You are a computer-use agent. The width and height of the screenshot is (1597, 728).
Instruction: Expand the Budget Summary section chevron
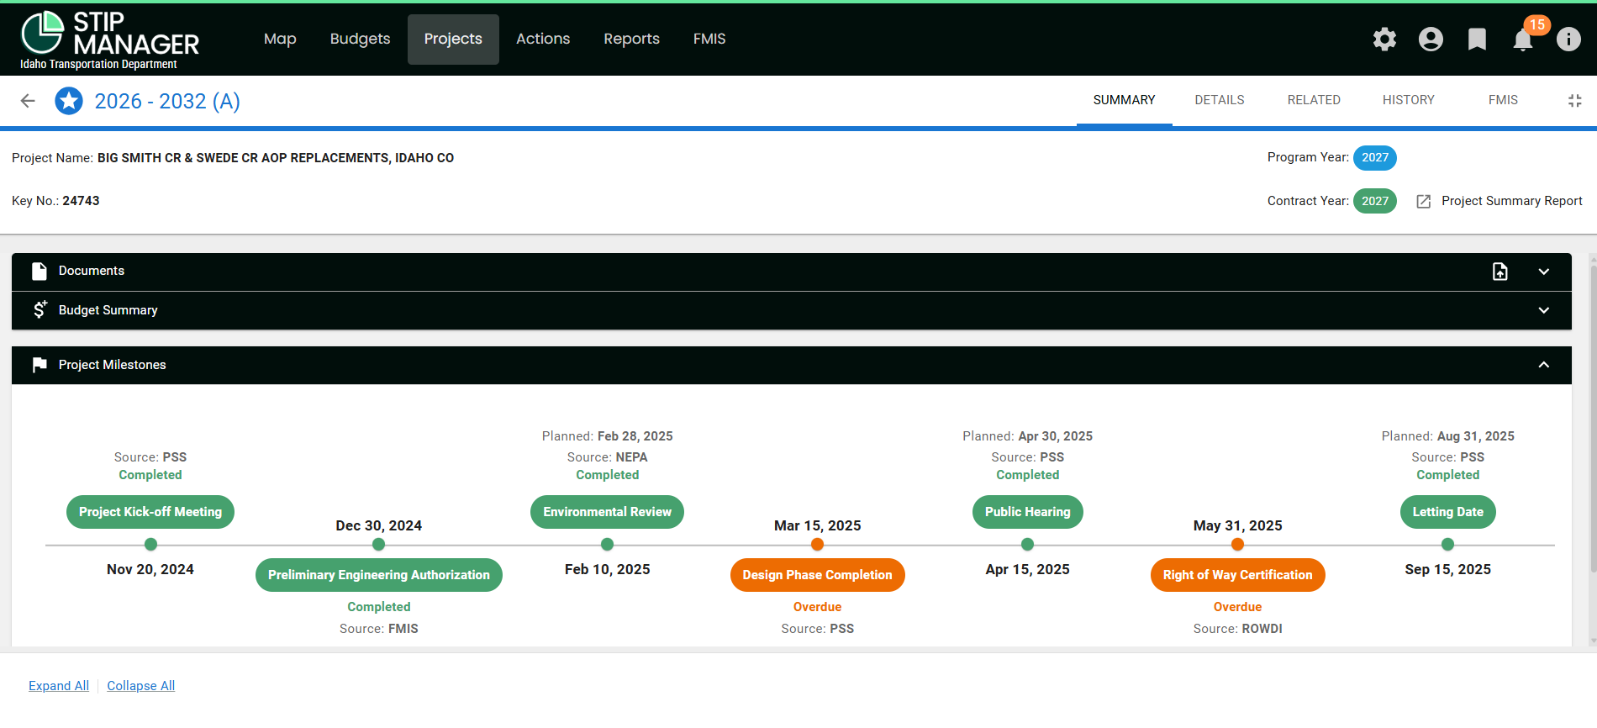pos(1544,310)
